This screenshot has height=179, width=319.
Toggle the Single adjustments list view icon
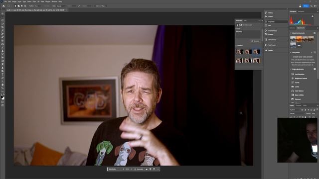point(315,69)
